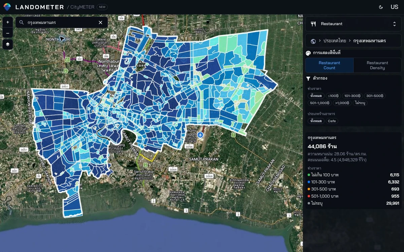This screenshot has width=404, height=252.
Task: Clear the search box text
Action: click(100, 23)
